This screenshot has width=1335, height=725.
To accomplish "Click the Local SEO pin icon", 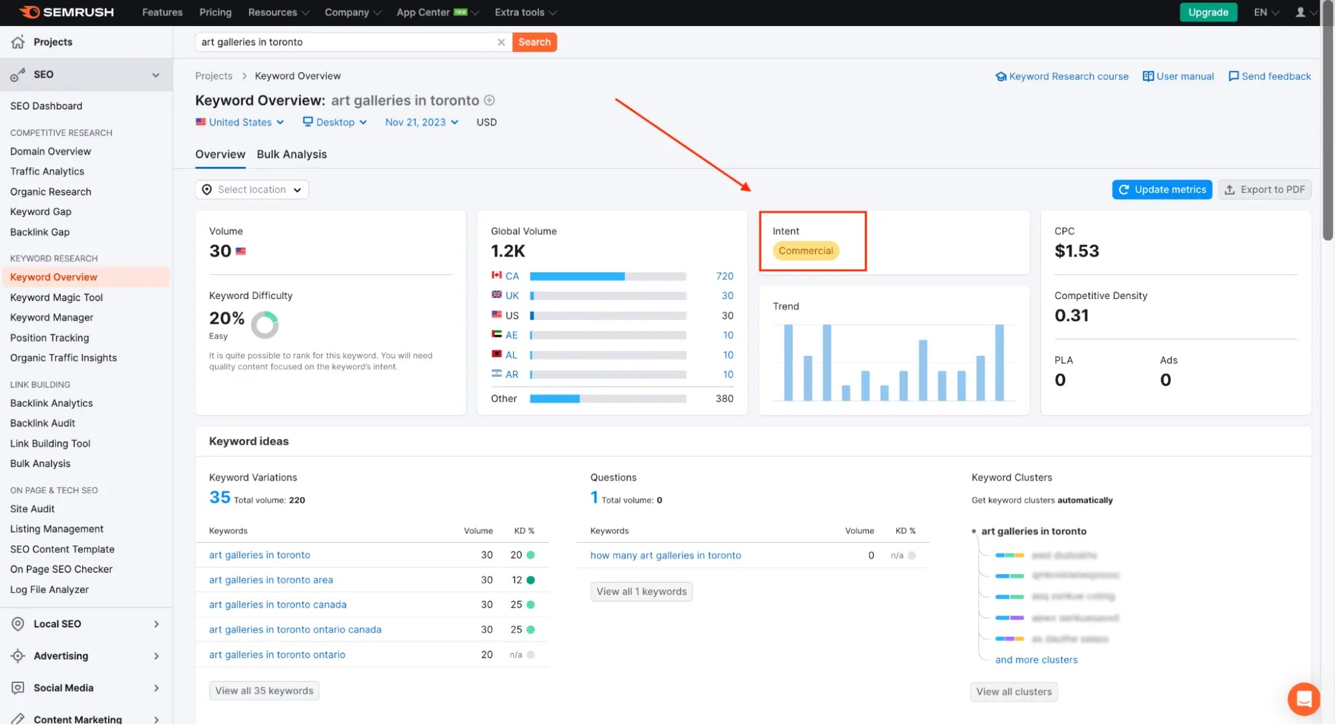I will click(18, 624).
